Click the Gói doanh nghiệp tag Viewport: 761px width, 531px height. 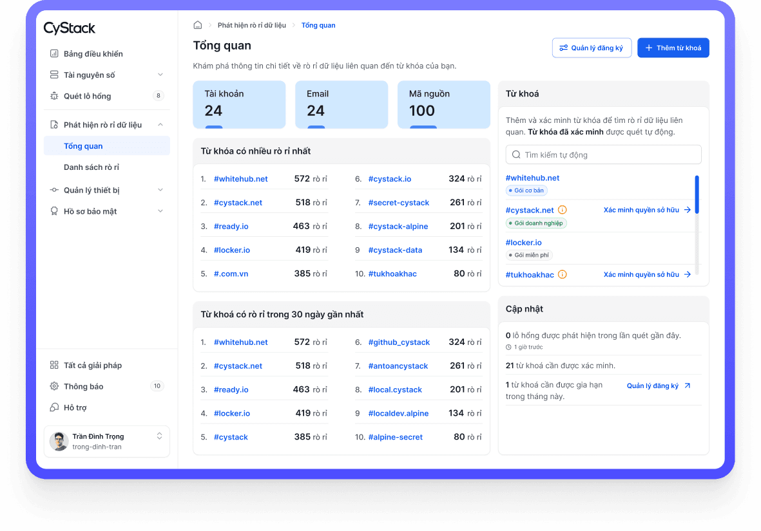(536, 223)
